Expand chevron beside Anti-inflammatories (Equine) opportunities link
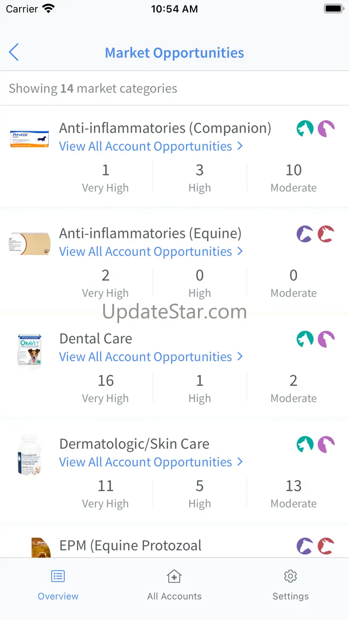The image size is (349, 620). pos(240,251)
